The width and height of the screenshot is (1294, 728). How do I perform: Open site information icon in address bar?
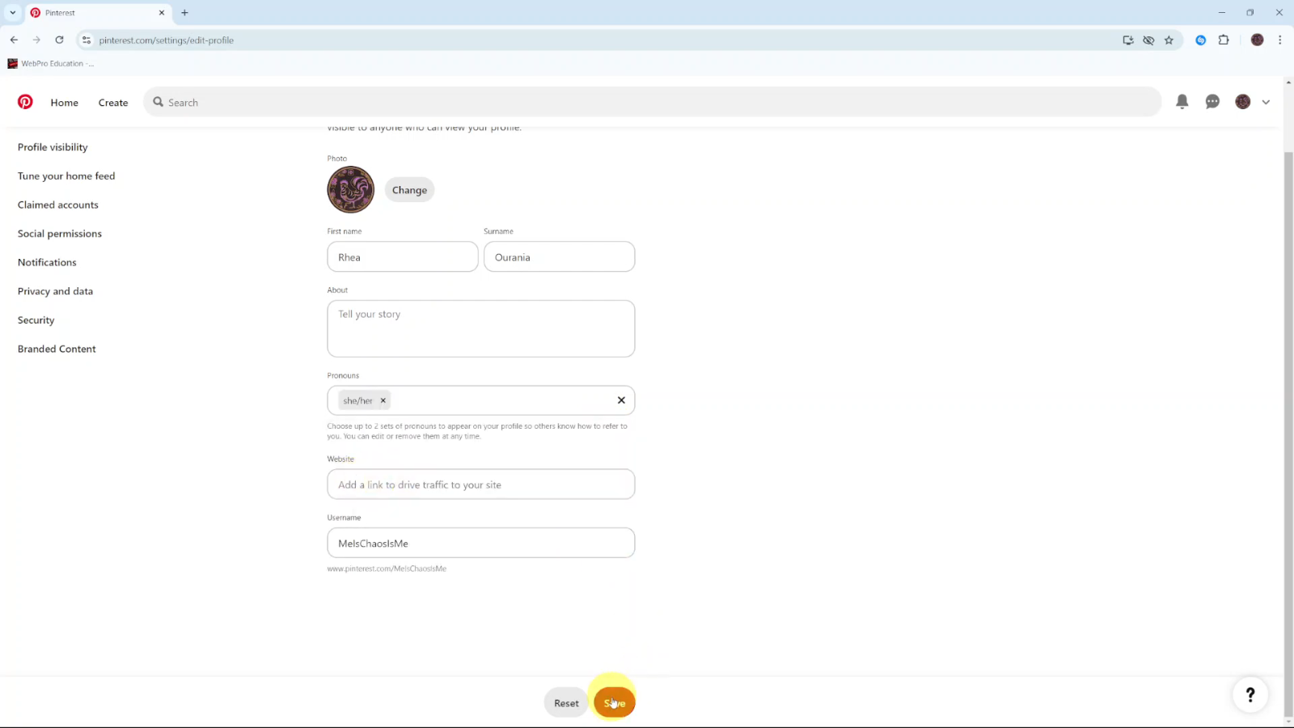pyautogui.click(x=87, y=40)
